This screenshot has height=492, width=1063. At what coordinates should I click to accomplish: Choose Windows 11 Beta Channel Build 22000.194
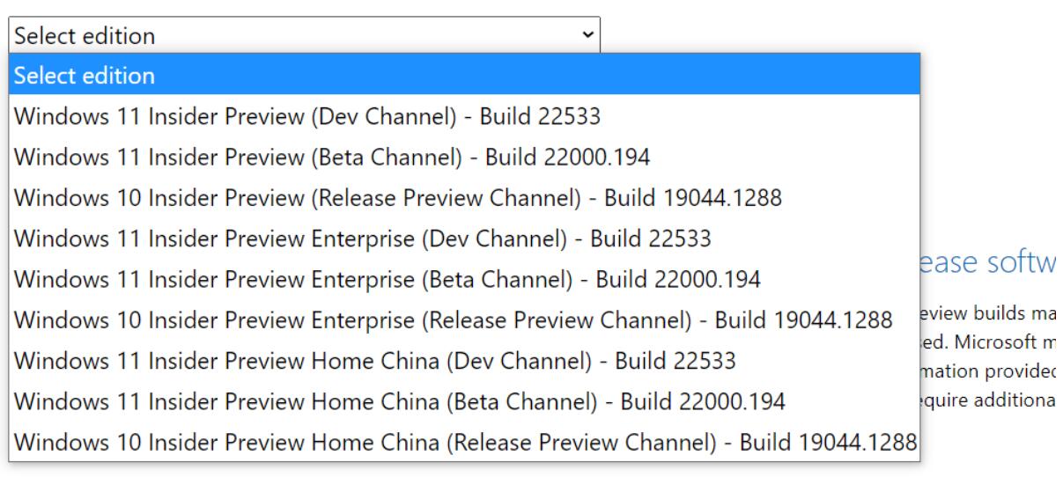point(333,157)
